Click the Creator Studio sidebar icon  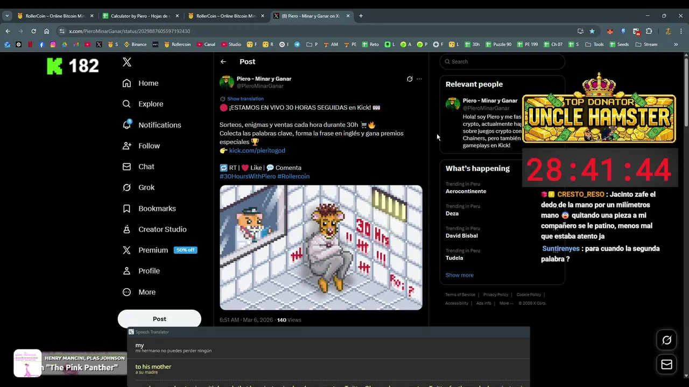[126, 229]
